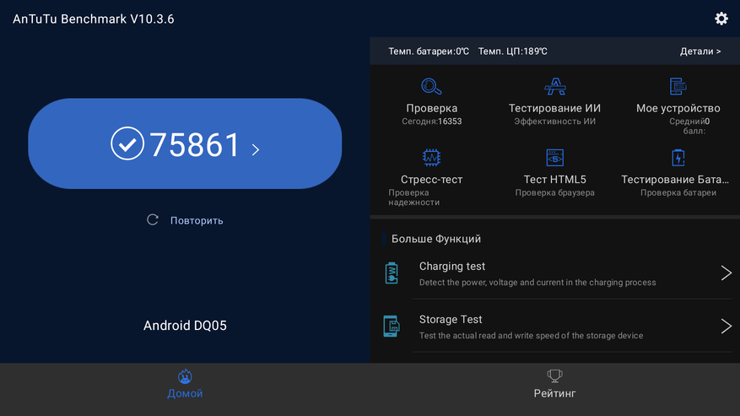Click the AnTuTu Benchmark V10.3.6 title
Viewport: 740px width, 416px height.
[94, 19]
